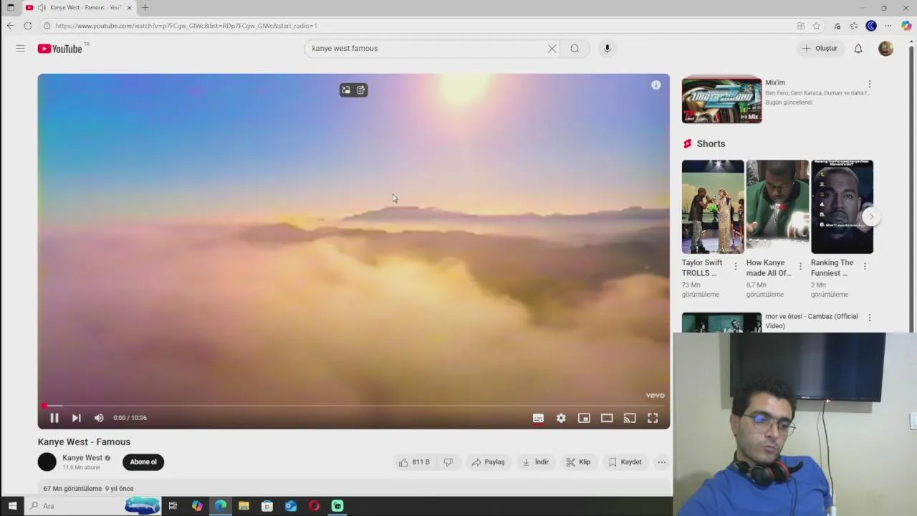Open the Mix'im playlist thumbnail
Viewport: 917px width, 516px height.
click(x=721, y=100)
